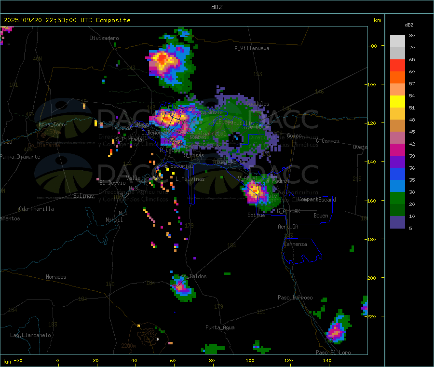
Task: Click the L_Malvinas location label
Action: point(190,179)
